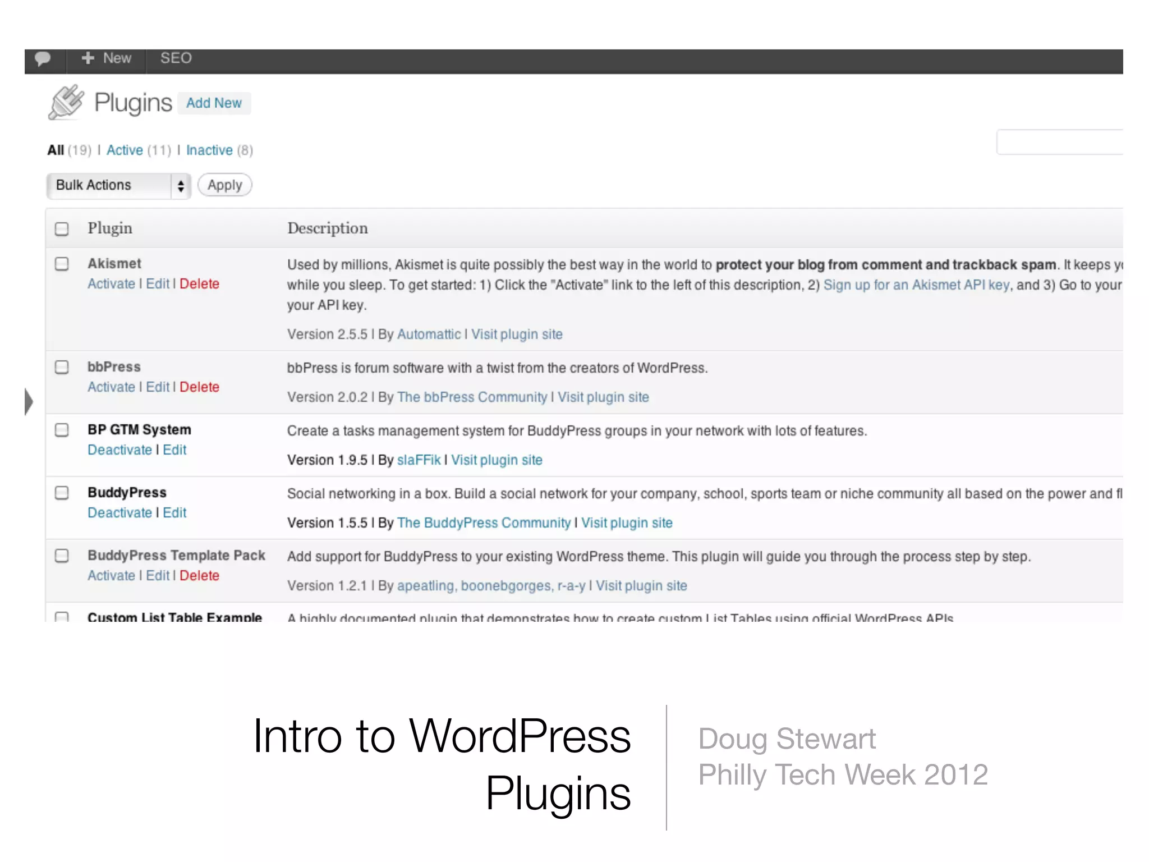The width and height of the screenshot is (1149, 862).
Task: Expand the collapsed sidebar arrow
Action: click(x=29, y=401)
